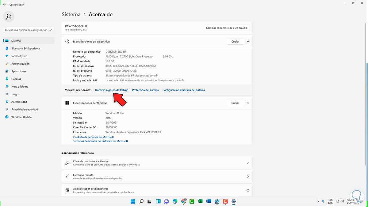Open Configuración avanzada del sistema link
Viewport: 368px width, 207px height.
[184, 90]
